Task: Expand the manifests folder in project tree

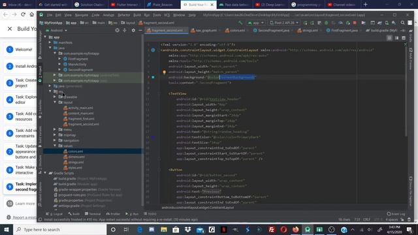Action: 50,42
